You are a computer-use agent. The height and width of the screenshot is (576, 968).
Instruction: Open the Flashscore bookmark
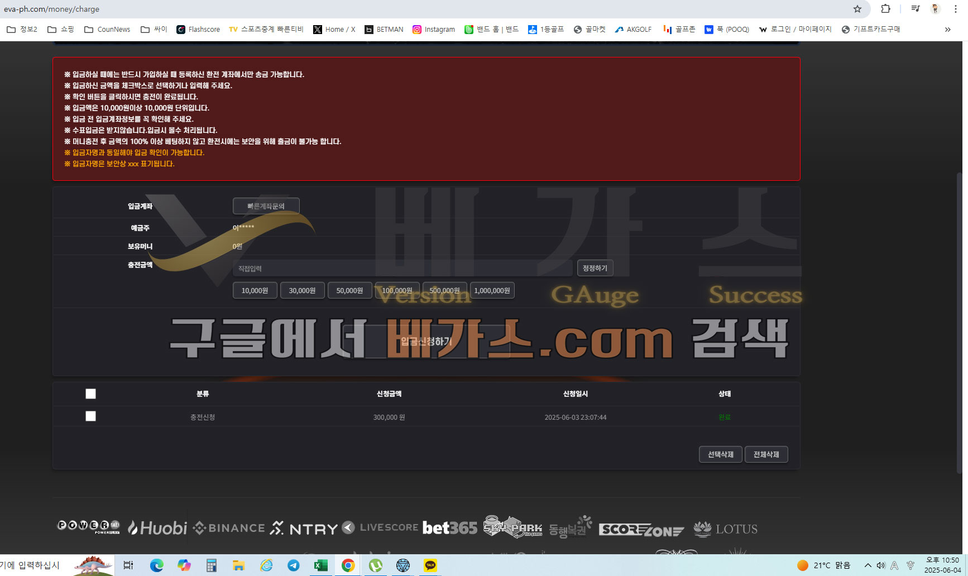coord(198,30)
